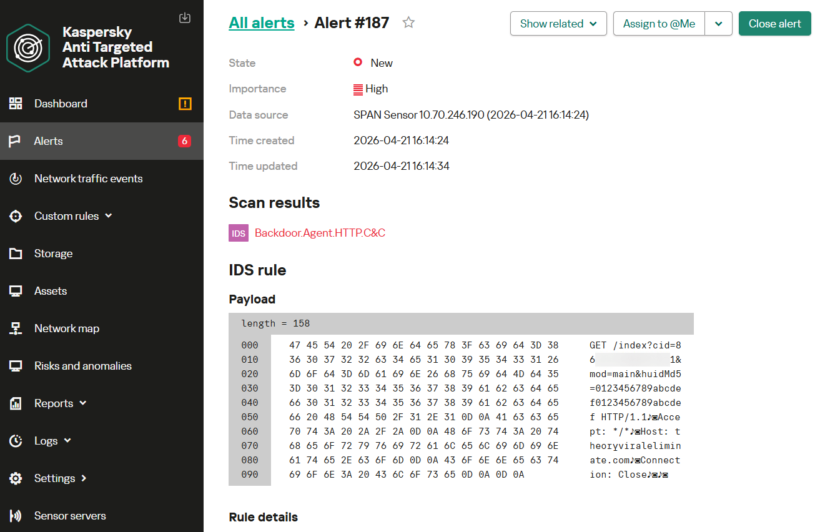The width and height of the screenshot is (820, 532).
Task: Click the Storage folder icon
Action: coord(16,254)
